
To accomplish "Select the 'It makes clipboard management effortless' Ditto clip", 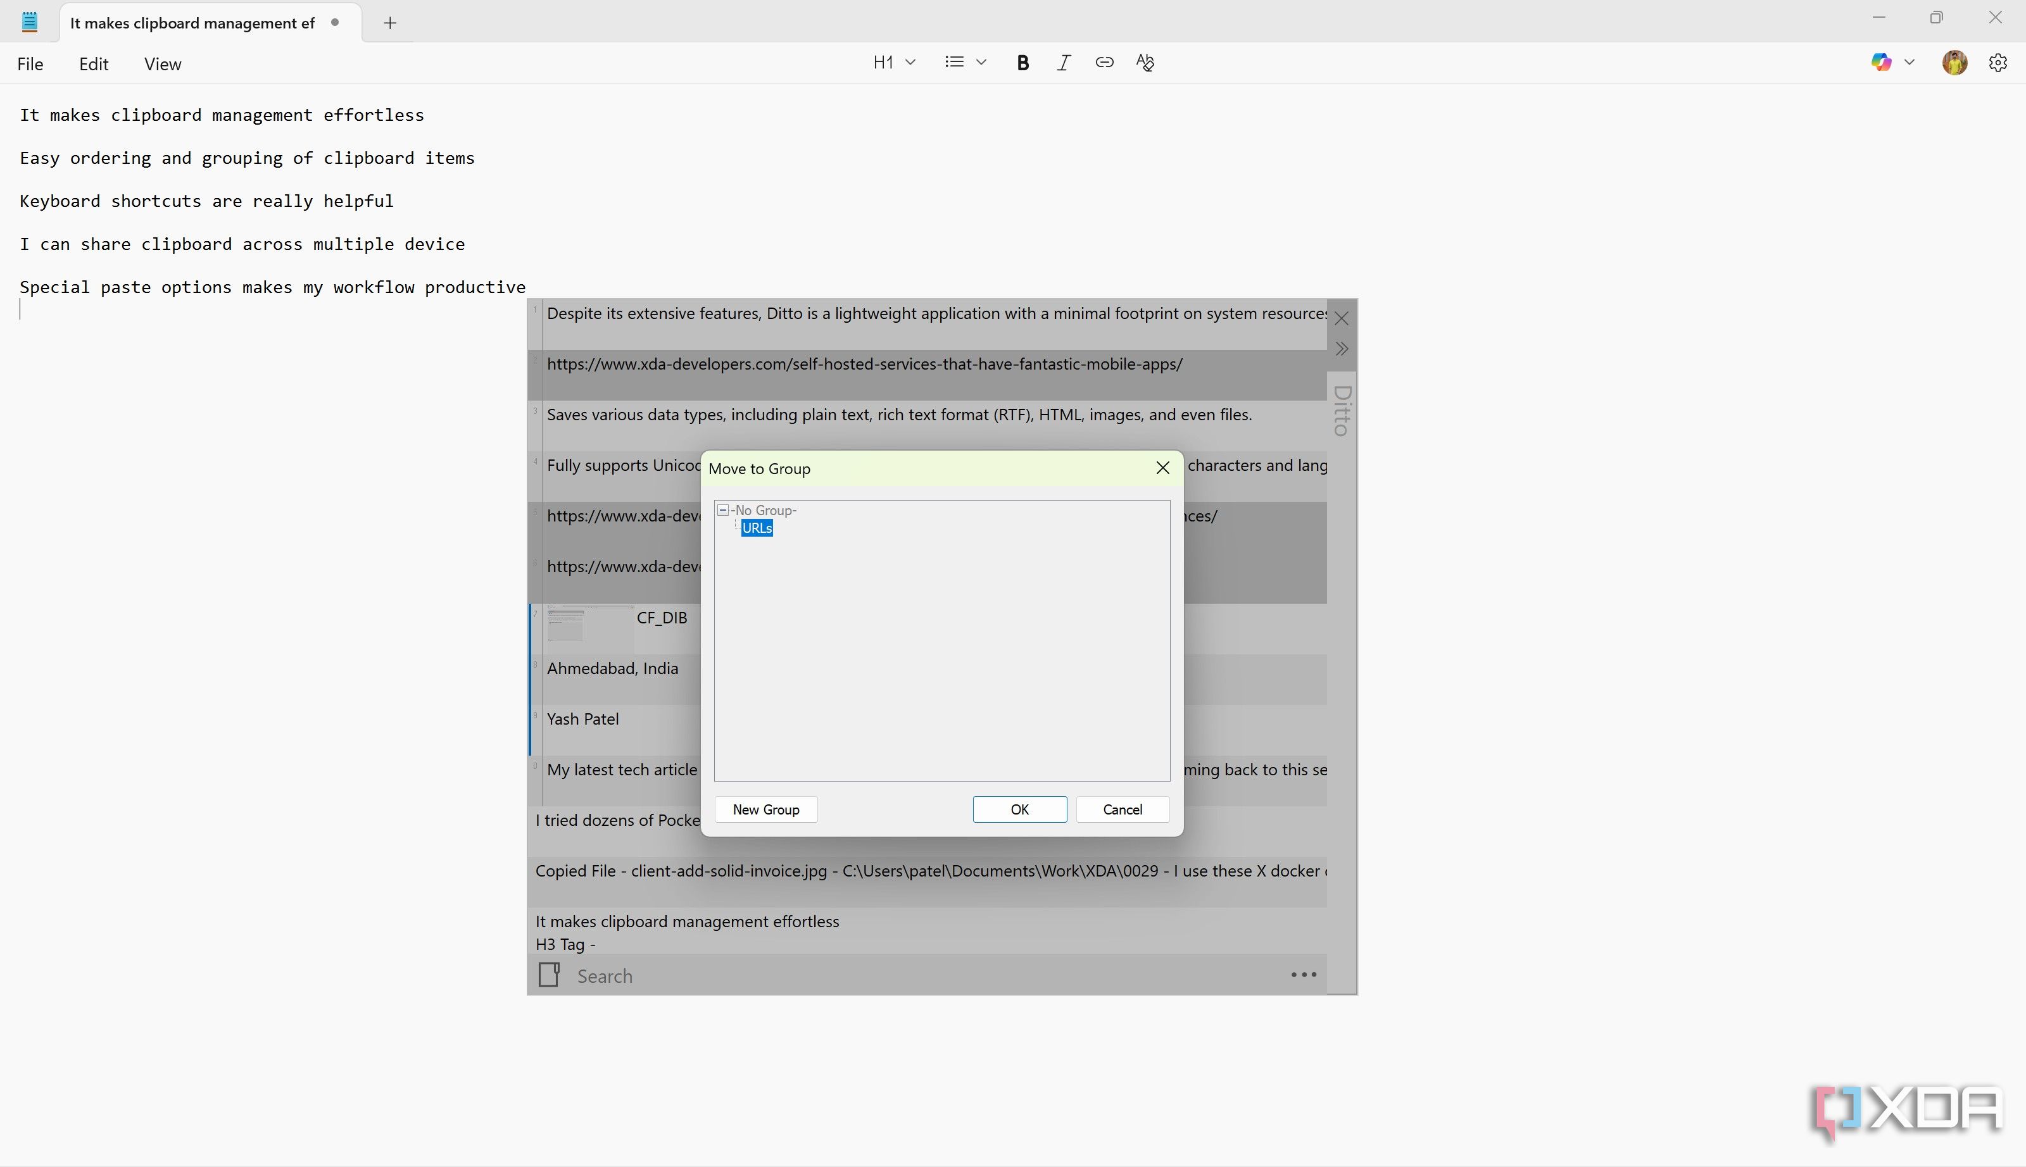I will pyautogui.click(x=927, y=932).
